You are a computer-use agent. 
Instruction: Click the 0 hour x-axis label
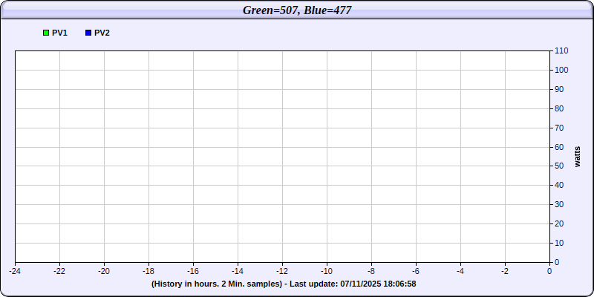[549, 272]
